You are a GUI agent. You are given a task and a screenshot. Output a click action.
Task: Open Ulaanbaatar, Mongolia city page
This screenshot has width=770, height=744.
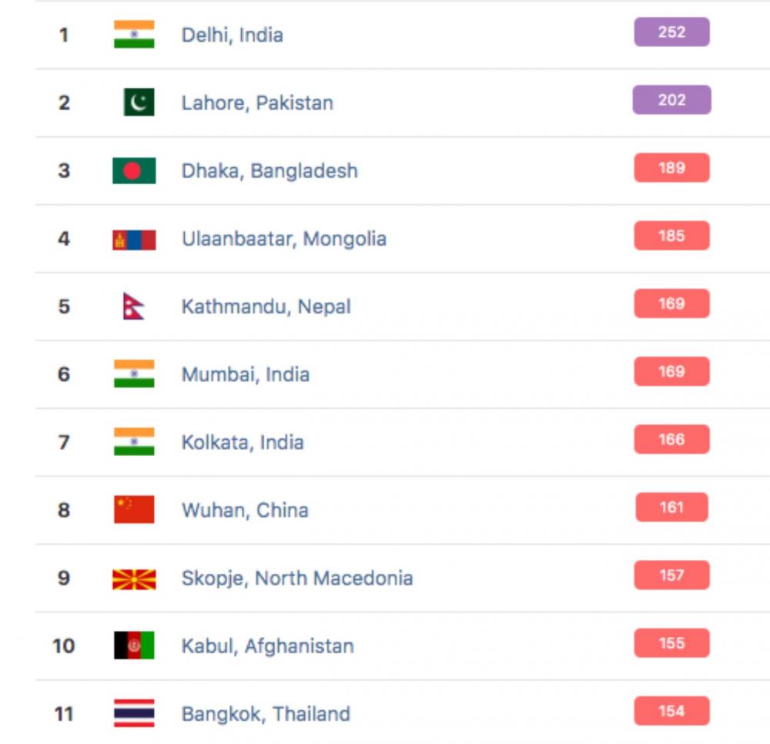click(284, 239)
